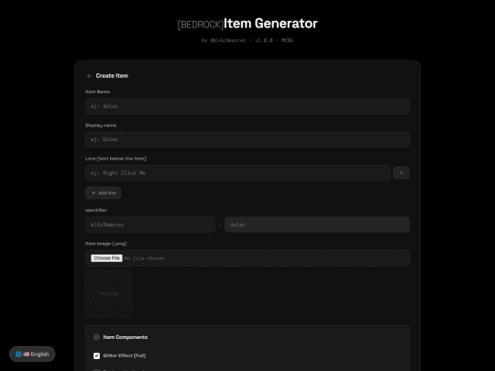Screen dimensions: 495x371
Task: Click the 'Lore (text below the item)' label
Action: click(x=115, y=158)
